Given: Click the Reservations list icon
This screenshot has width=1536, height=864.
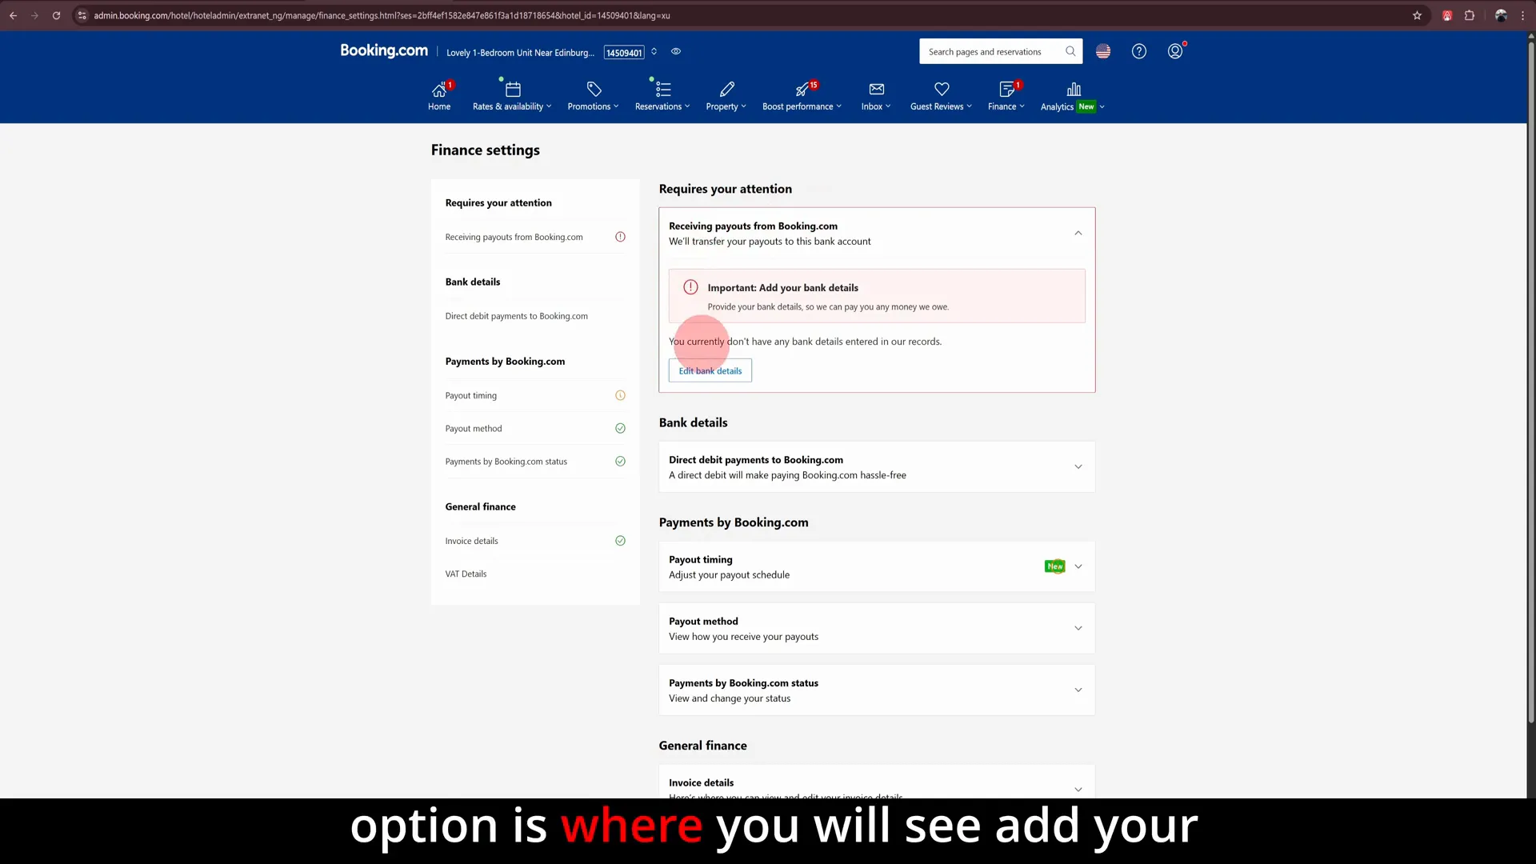Looking at the screenshot, I should [663, 89].
